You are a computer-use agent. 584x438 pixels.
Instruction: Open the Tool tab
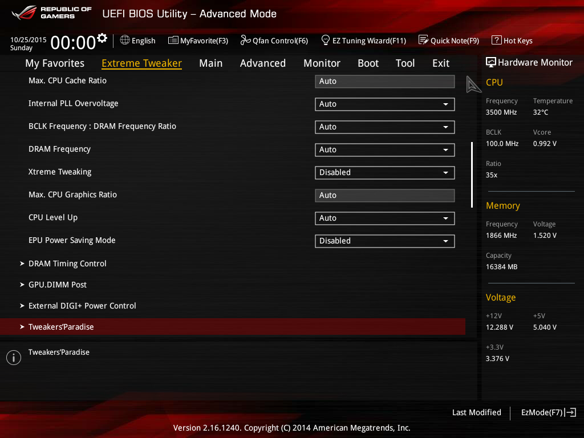[x=405, y=63]
